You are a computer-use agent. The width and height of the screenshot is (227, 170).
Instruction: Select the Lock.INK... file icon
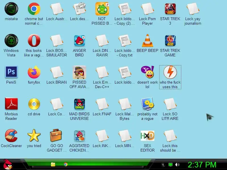[102, 136]
